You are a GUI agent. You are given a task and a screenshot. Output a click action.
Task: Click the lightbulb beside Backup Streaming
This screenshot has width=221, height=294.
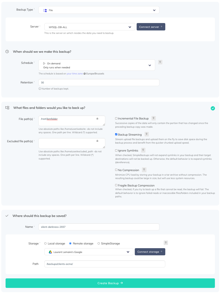click(x=147, y=134)
